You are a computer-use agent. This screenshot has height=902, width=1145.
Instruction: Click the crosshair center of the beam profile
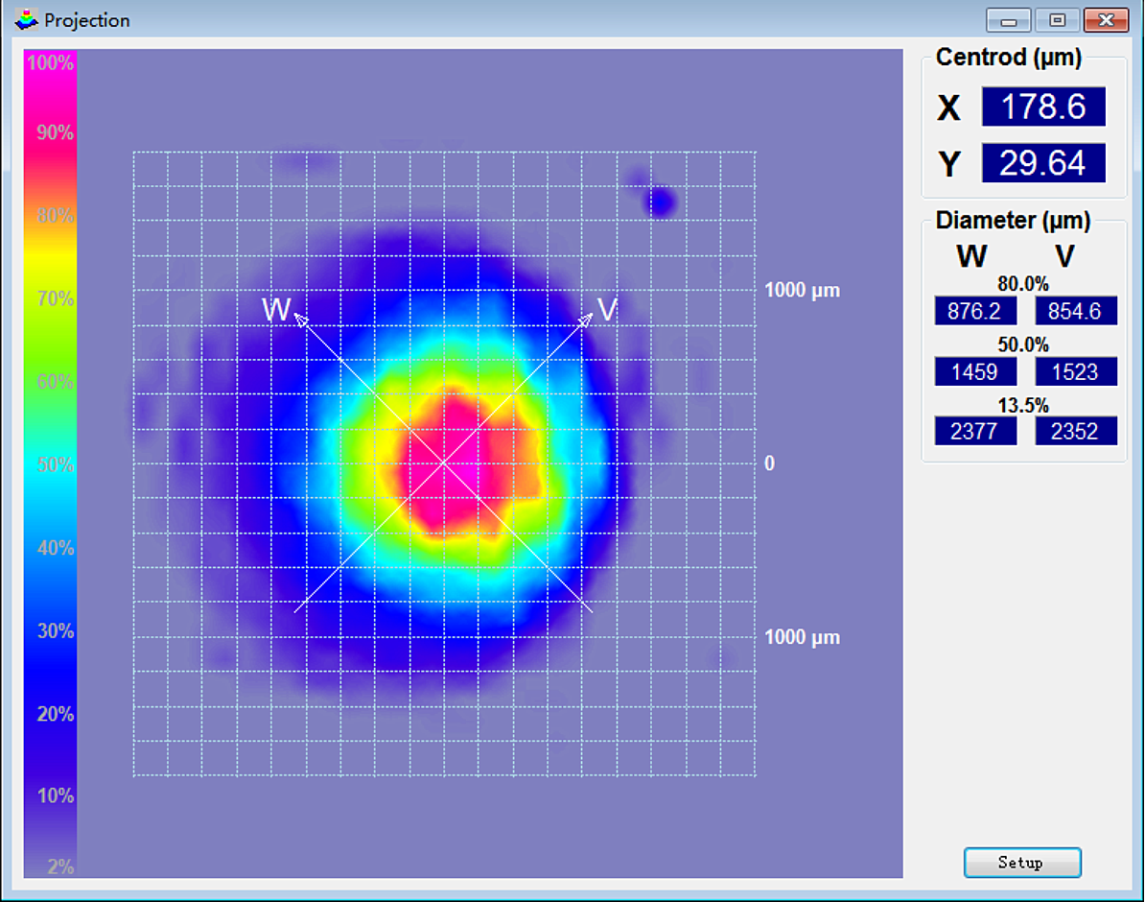[x=443, y=463]
